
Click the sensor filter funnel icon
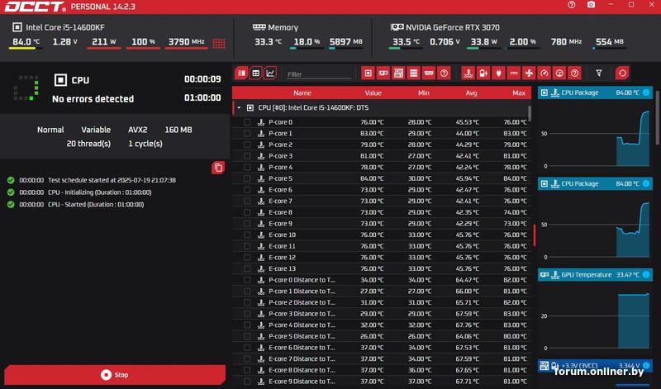click(599, 74)
